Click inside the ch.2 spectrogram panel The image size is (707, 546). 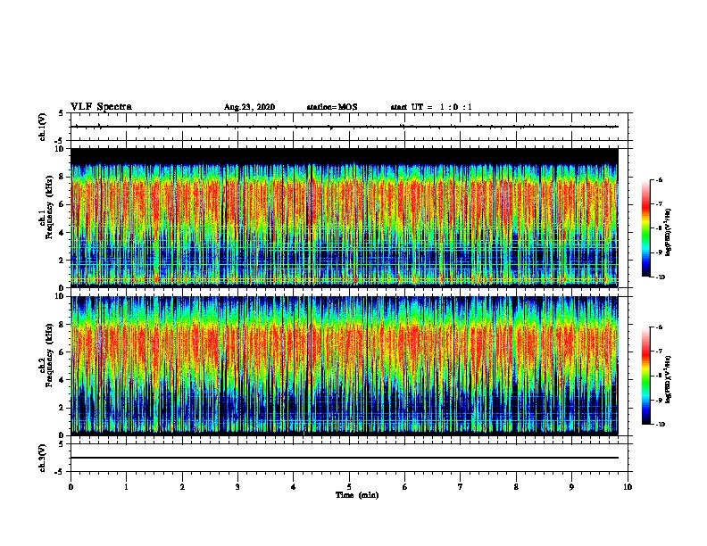(345, 366)
